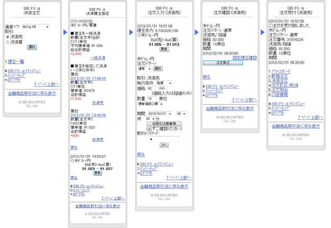Click the 一括決済 link
The height and width of the screenshot is (228, 331).
click(97, 58)
